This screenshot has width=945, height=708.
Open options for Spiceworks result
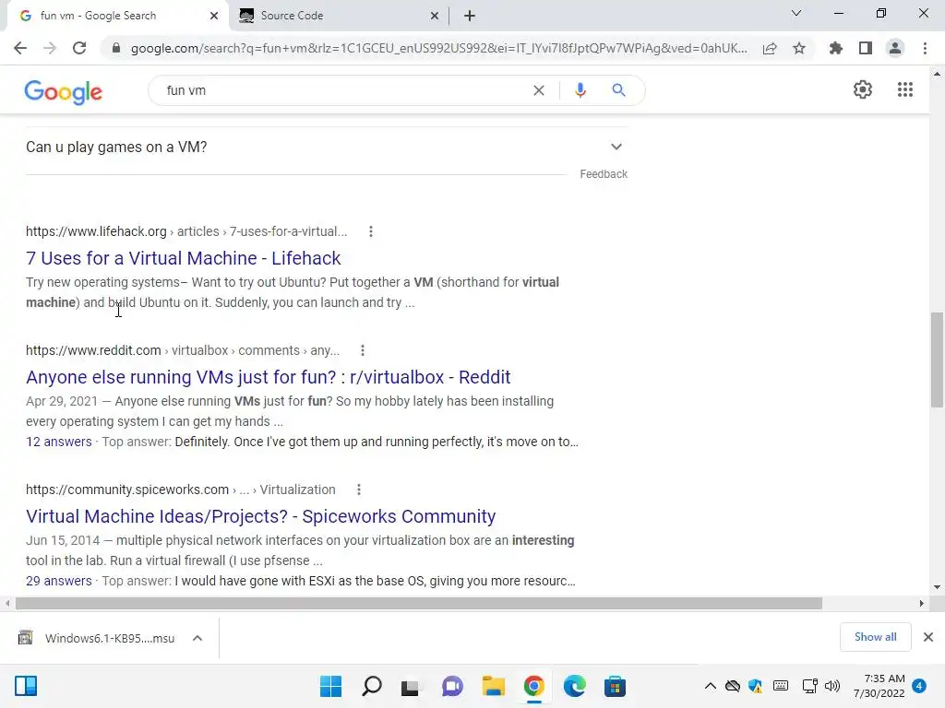tap(359, 490)
